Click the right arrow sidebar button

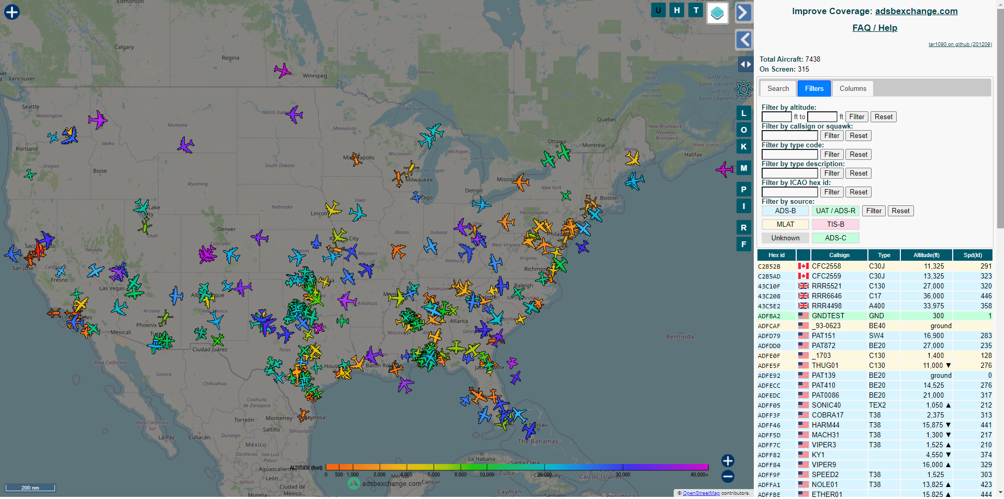point(744,13)
